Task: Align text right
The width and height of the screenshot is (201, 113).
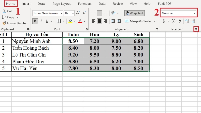Action: pos(106,21)
